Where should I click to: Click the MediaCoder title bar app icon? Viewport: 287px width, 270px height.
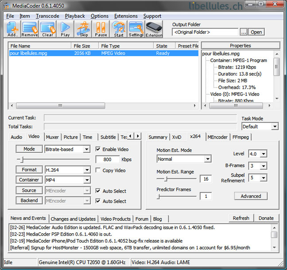[7, 6]
